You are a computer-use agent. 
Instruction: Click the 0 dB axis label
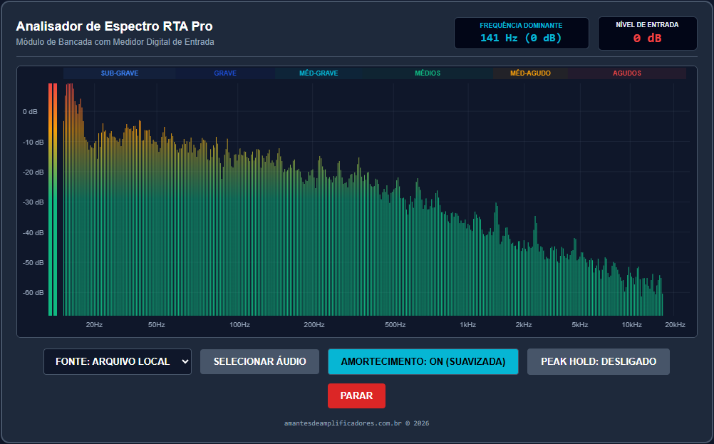coord(30,112)
